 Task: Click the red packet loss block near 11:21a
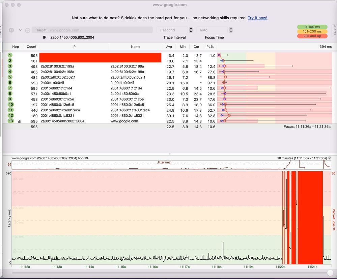(310, 218)
